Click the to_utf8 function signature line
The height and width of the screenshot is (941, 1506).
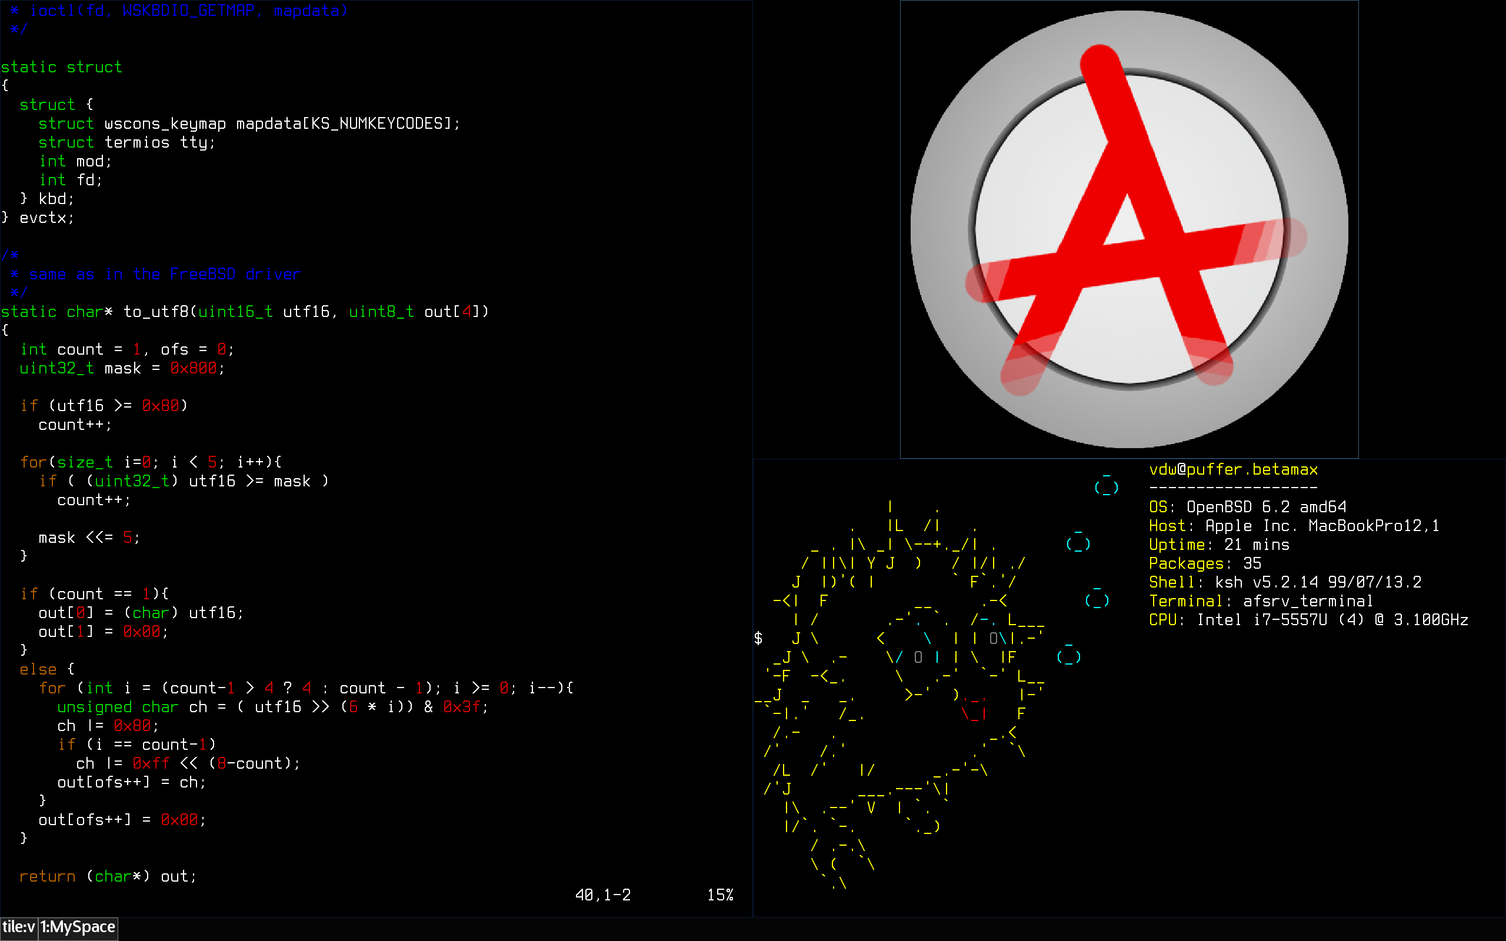245,312
